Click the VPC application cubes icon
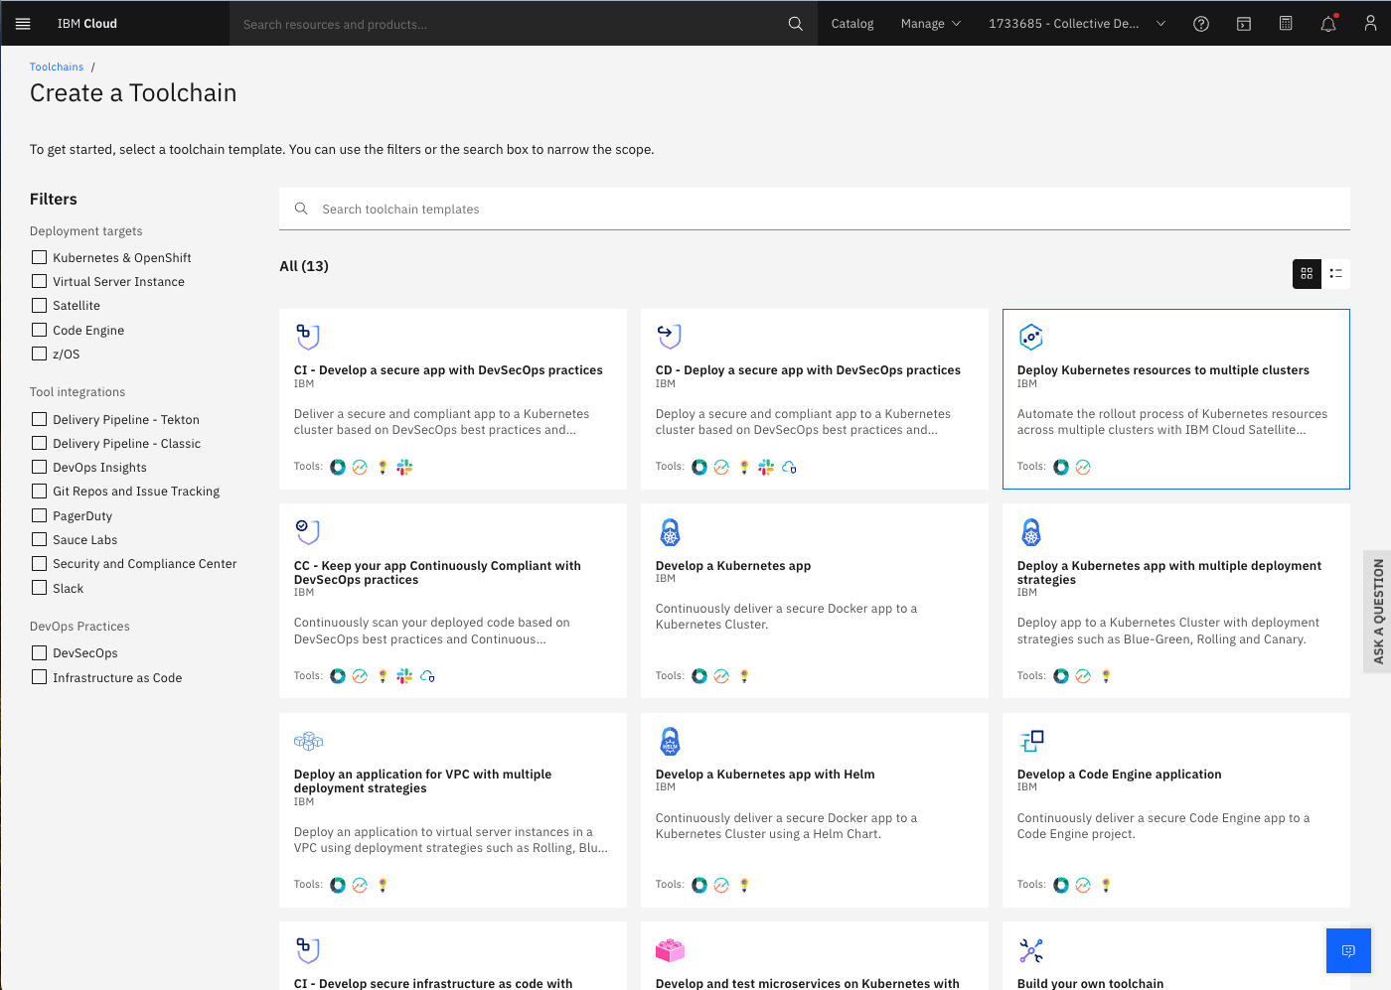This screenshot has width=1391, height=990. pos(308,741)
